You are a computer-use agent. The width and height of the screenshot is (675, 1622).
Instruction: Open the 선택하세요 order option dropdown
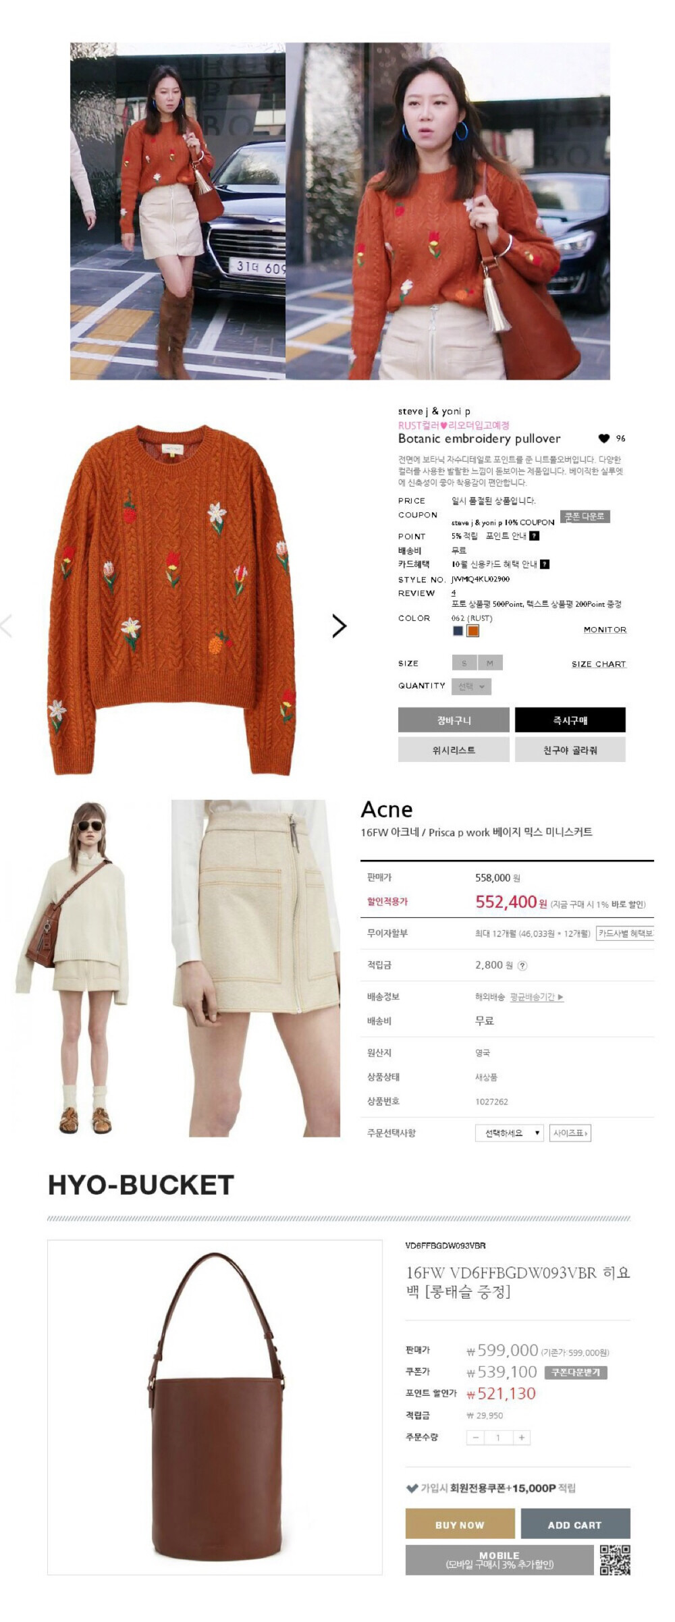coord(510,1133)
